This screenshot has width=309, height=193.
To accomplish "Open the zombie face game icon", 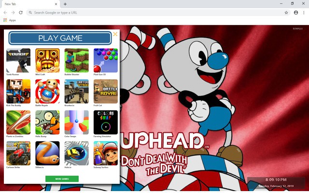I will tap(47, 122).
